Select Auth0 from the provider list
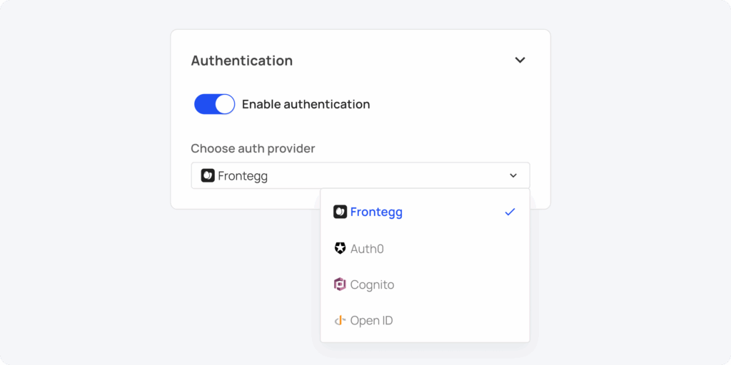Viewport: 731px width, 365px height. click(367, 249)
